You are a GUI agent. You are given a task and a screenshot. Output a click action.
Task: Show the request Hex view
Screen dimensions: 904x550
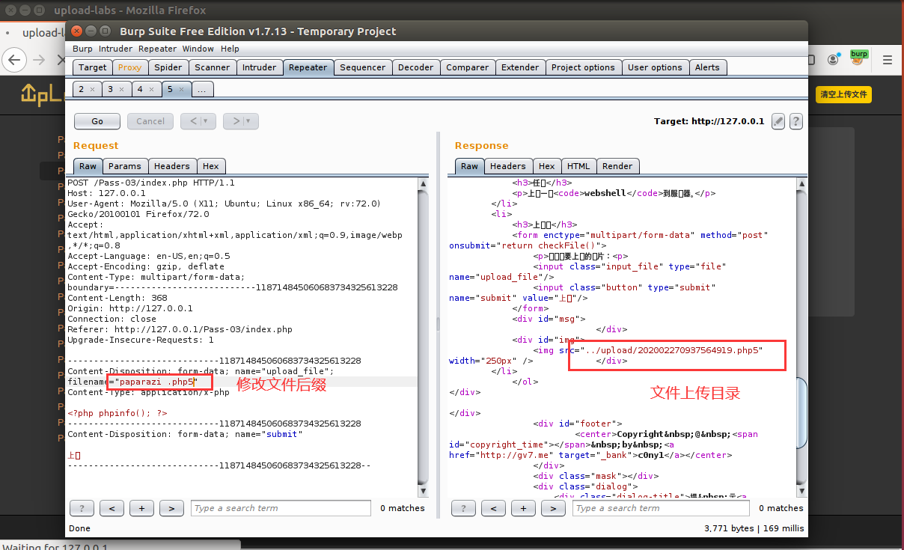(x=211, y=166)
